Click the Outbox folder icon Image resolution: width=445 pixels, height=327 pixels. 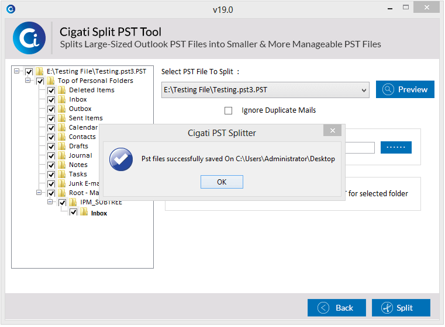pyautogui.click(x=61, y=109)
